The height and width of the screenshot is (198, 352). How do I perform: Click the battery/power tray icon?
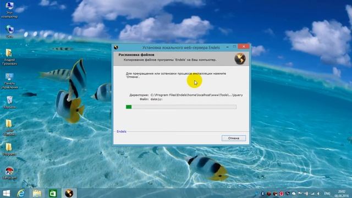[x=306, y=194]
